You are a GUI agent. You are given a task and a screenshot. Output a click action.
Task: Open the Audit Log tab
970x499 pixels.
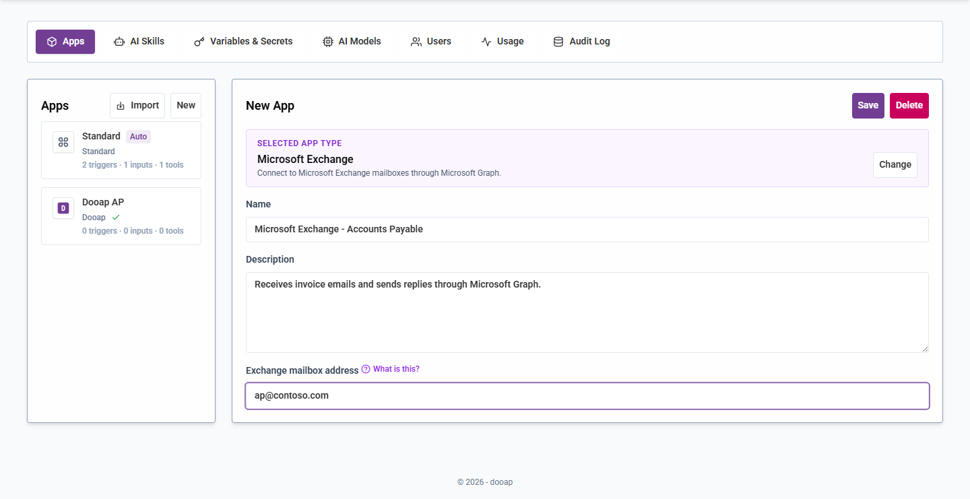pyautogui.click(x=581, y=42)
